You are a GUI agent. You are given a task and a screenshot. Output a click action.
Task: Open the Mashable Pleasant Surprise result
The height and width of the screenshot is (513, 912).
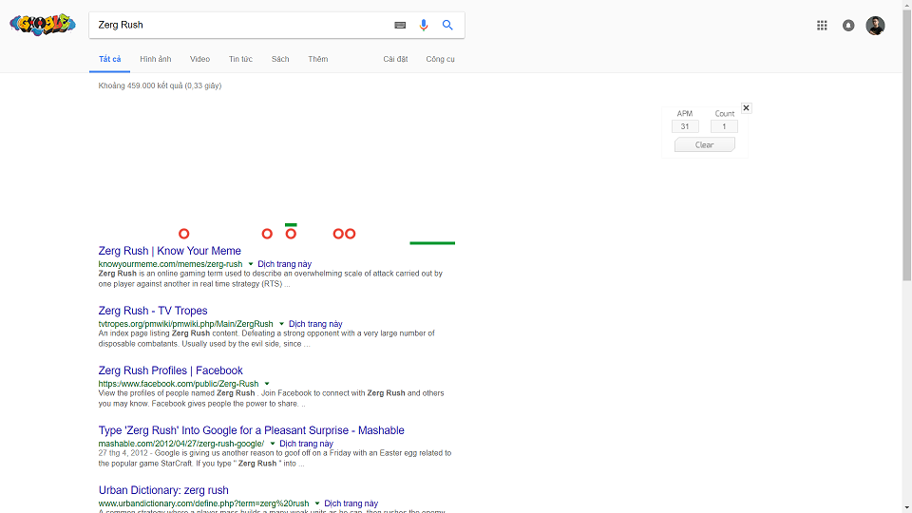251,430
